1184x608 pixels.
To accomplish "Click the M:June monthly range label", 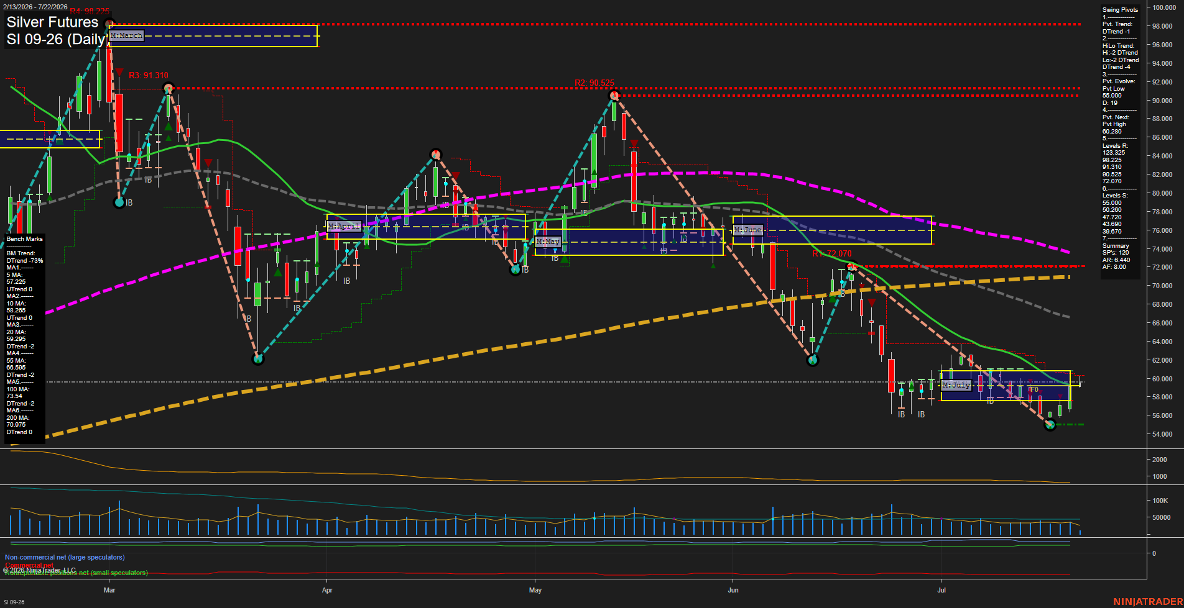I will coord(747,230).
